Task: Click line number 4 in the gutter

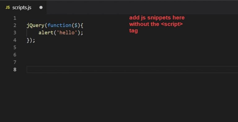Action: (15, 40)
